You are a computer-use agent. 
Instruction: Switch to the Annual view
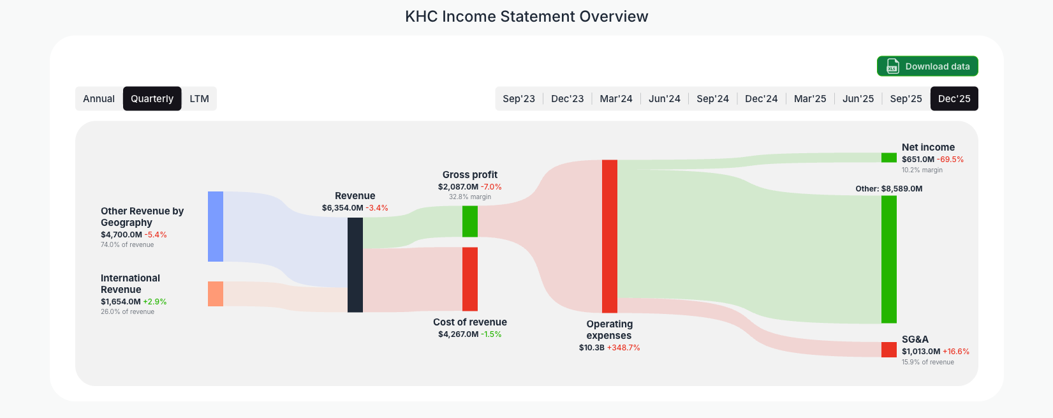99,98
